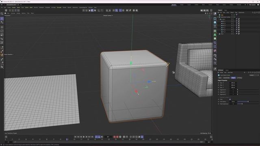Open the Custom dropdown in Attributes panel
The image size is (260, 146).
(x=254, y=75)
